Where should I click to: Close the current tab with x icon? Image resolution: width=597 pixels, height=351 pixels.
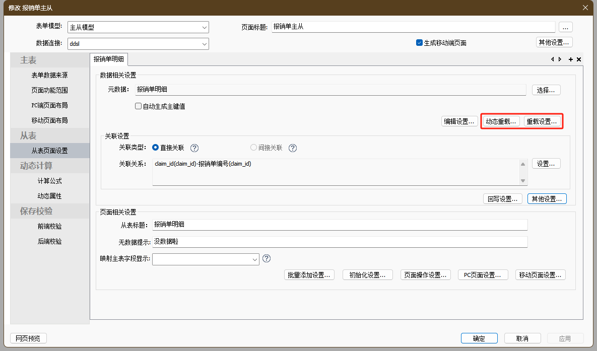579,59
